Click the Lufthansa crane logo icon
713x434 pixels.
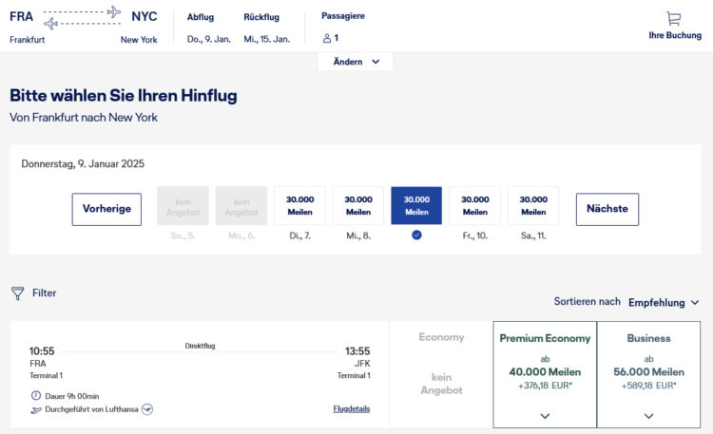[x=147, y=409]
